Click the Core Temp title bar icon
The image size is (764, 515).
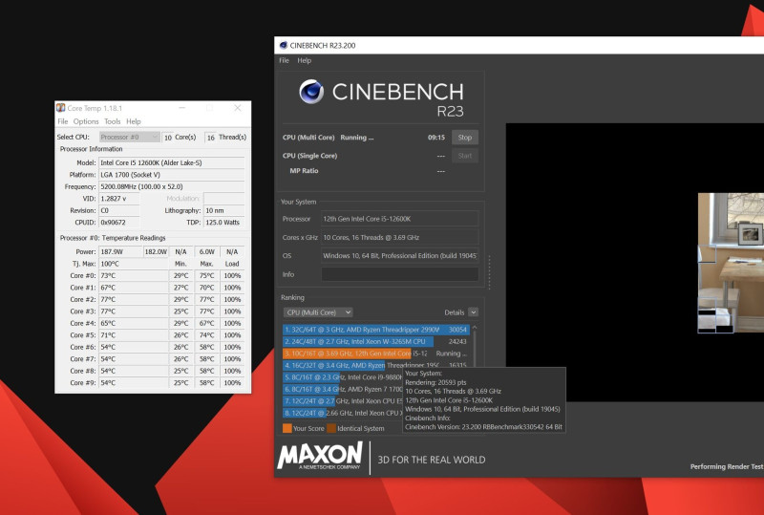pyautogui.click(x=61, y=108)
